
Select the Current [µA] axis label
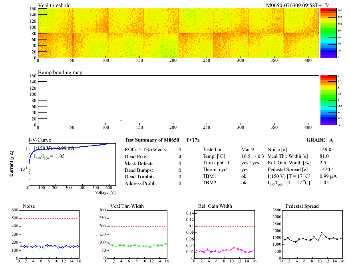tap(12, 164)
